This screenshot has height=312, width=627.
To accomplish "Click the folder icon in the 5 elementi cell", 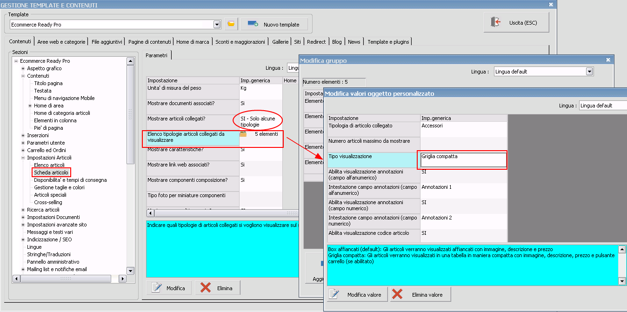I will 243,134.
